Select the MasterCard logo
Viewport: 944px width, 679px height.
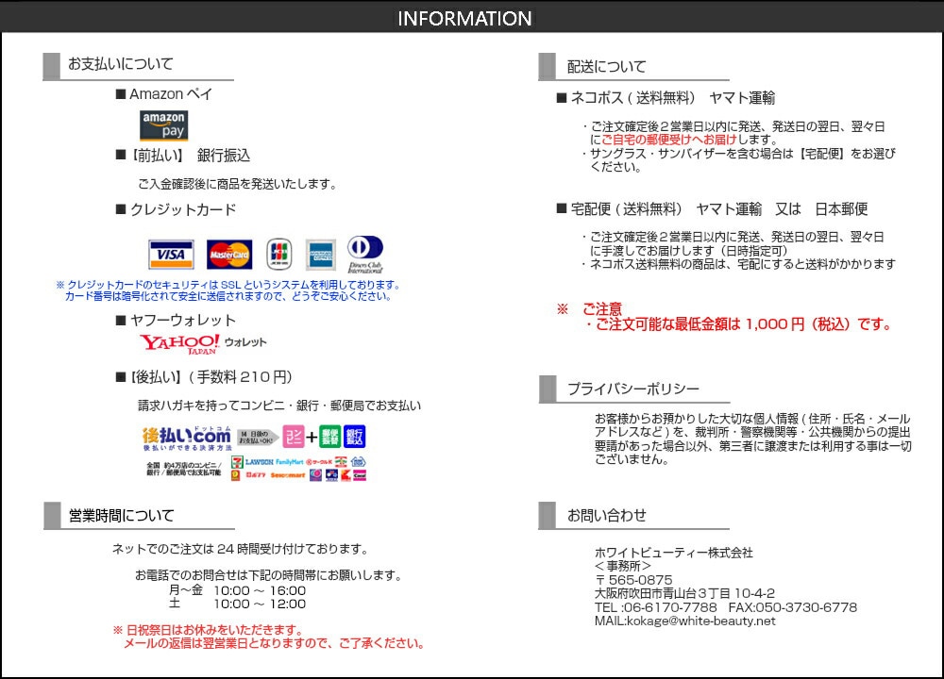pos(229,255)
